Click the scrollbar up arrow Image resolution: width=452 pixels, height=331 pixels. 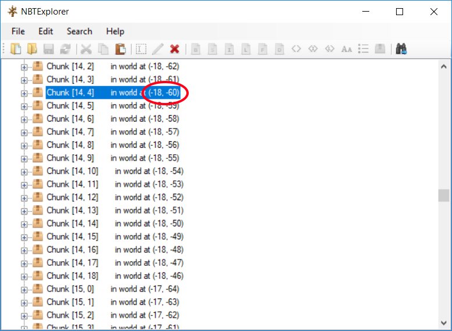(x=444, y=66)
